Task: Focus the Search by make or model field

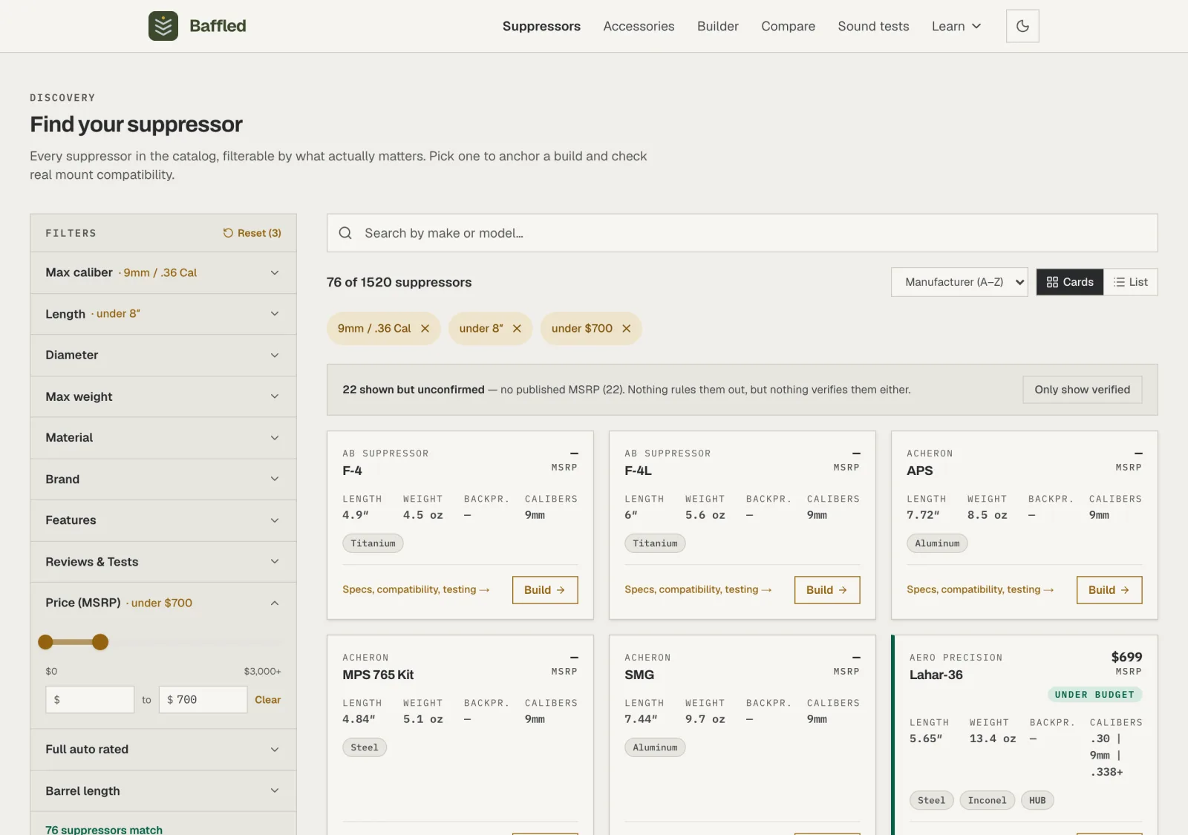Action: click(742, 233)
